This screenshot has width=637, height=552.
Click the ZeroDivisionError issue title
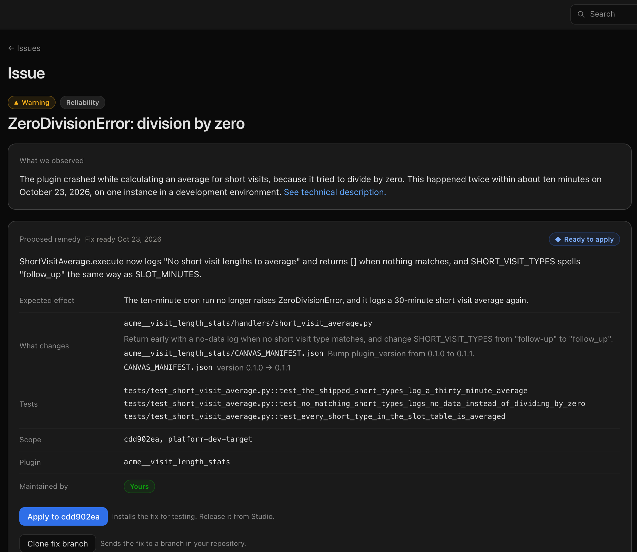point(126,124)
